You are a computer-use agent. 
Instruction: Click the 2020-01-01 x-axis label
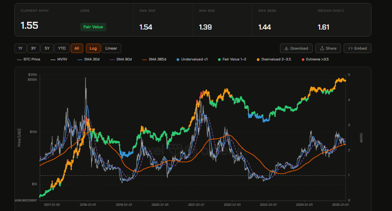(160, 205)
